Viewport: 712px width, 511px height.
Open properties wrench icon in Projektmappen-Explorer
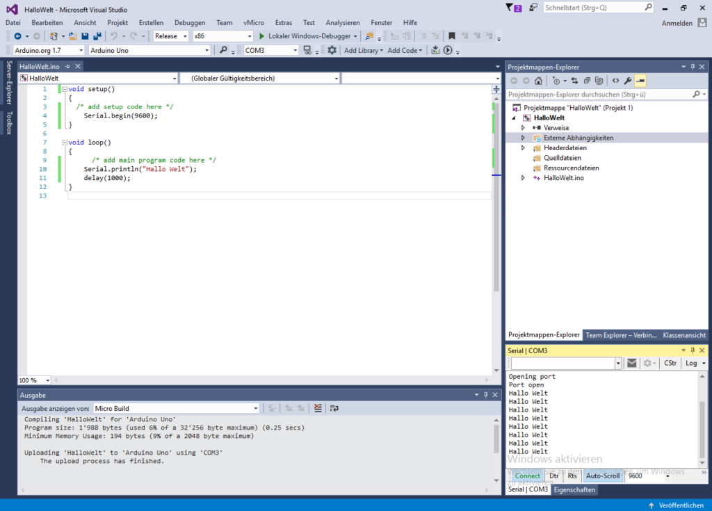pyautogui.click(x=628, y=81)
